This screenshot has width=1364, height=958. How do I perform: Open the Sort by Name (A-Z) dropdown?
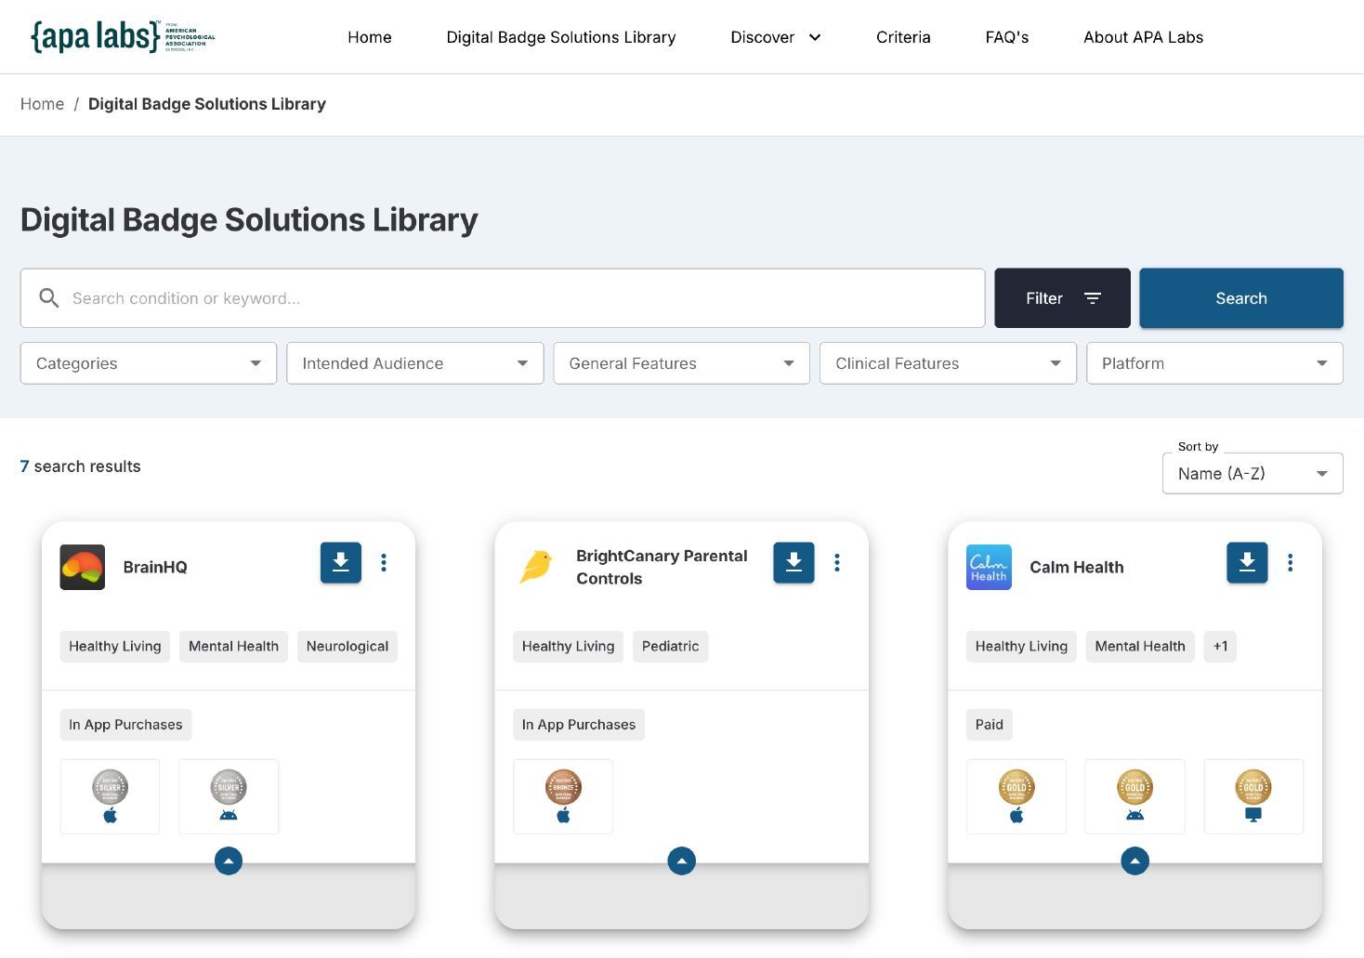tap(1253, 473)
